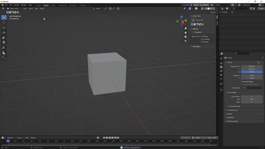Open the View Layer properties tab icon

point(221,71)
